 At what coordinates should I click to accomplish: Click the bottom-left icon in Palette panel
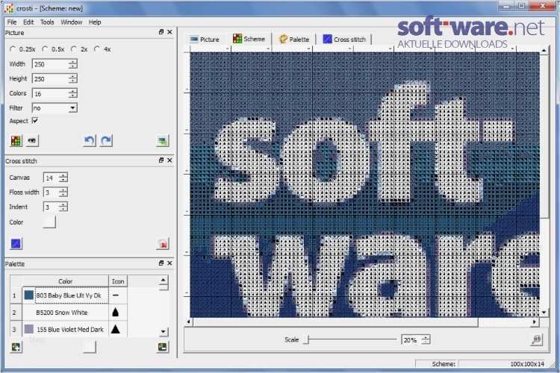pos(16,347)
